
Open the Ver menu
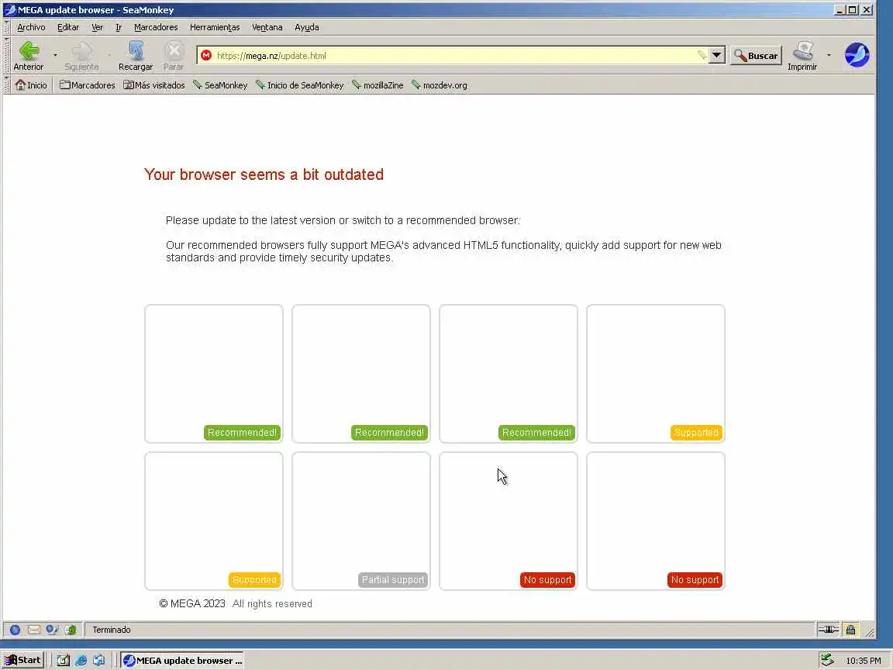98,27
